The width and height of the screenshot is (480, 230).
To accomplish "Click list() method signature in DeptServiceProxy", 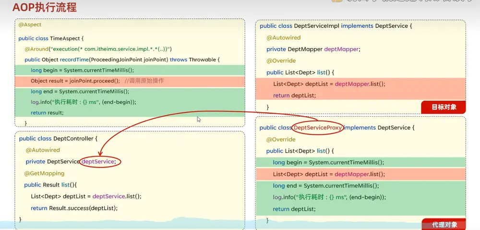I will click(x=300, y=151).
